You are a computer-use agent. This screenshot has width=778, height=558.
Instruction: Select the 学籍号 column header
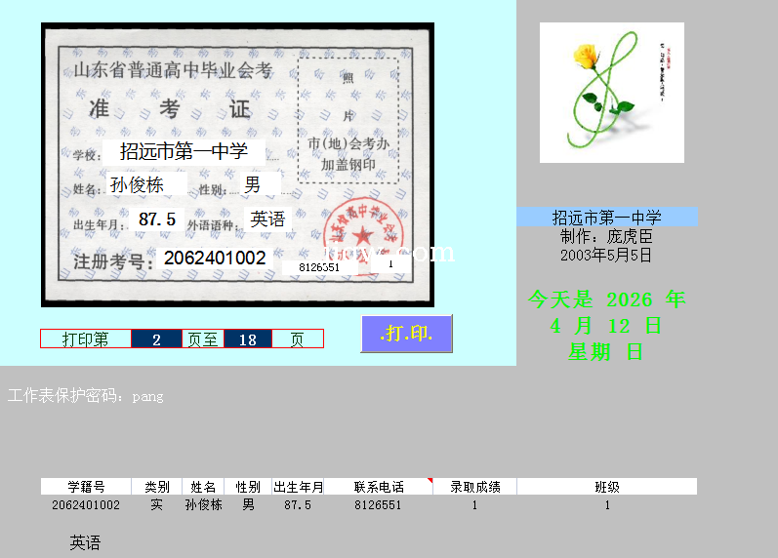click(x=86, y=487)
